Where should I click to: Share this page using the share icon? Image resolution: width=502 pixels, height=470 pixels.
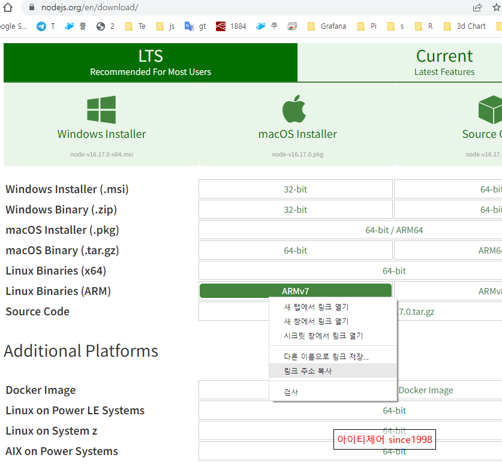[477, 7]
